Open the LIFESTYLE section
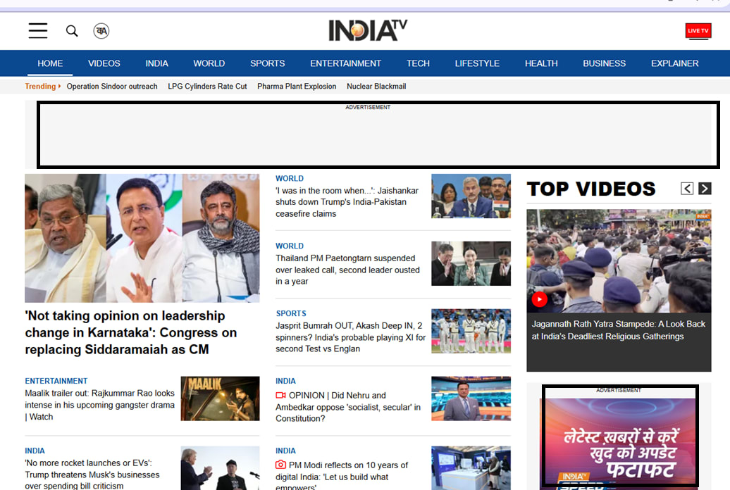This screenshot has height=490, width=730. pyautogui.click(x=477, y=63)
